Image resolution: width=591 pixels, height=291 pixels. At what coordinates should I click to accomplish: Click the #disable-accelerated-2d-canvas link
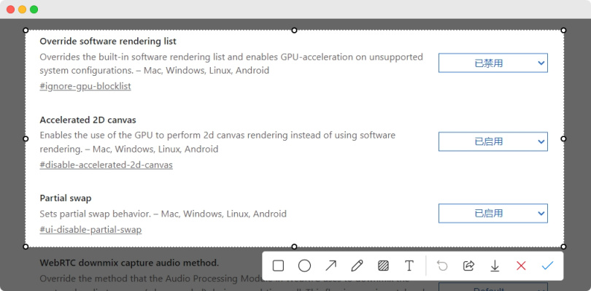[x=107, y=165]
